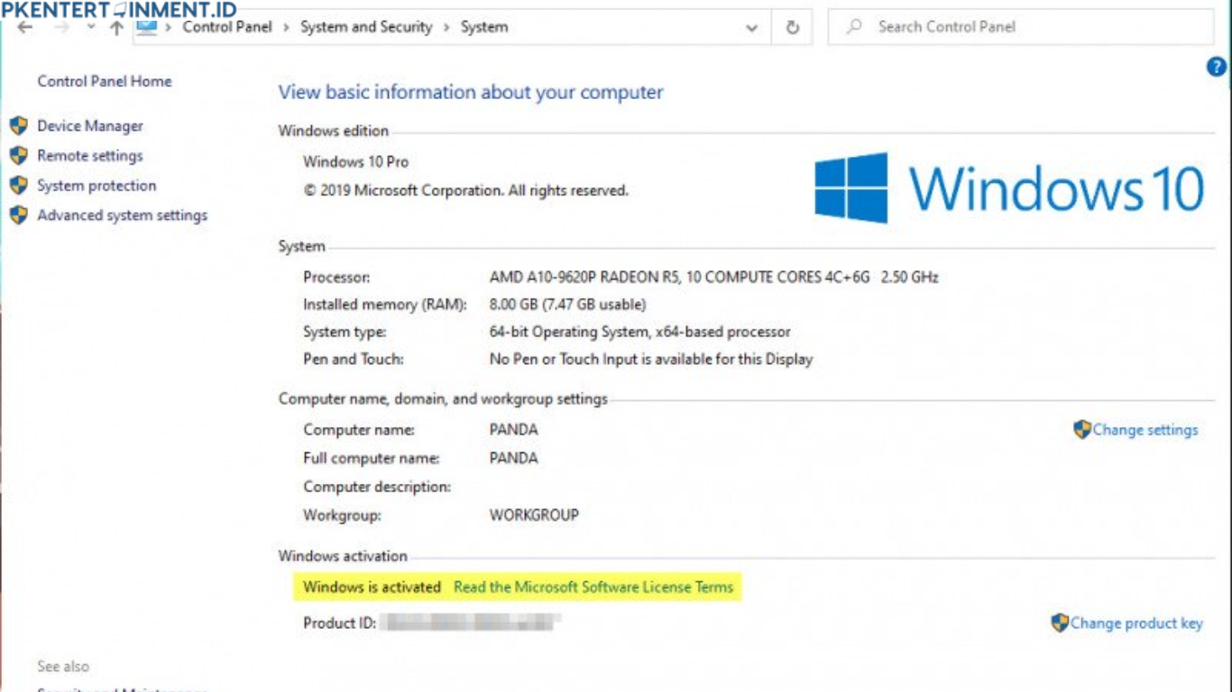Image resolution: width=1232 pixels, height=692 pixels.
Task: Click the shield icon beside Change product key
Action: coord(1060,623)
